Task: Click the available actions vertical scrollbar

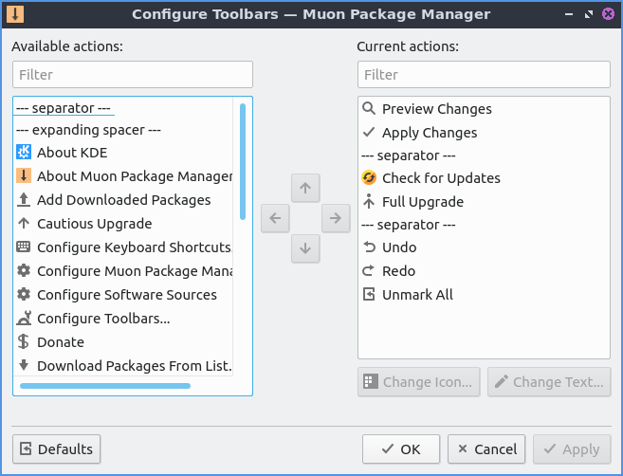Action: click(243, 161)
